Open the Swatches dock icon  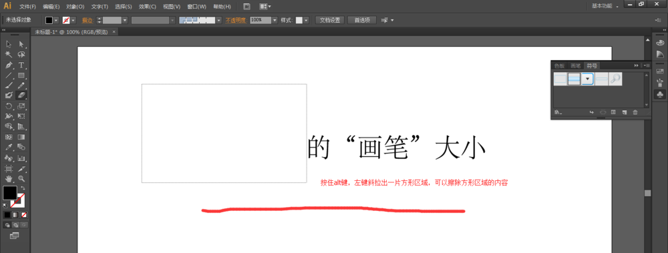660,71
